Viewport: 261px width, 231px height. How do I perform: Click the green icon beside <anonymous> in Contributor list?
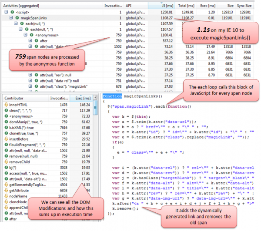click(6, 116)
